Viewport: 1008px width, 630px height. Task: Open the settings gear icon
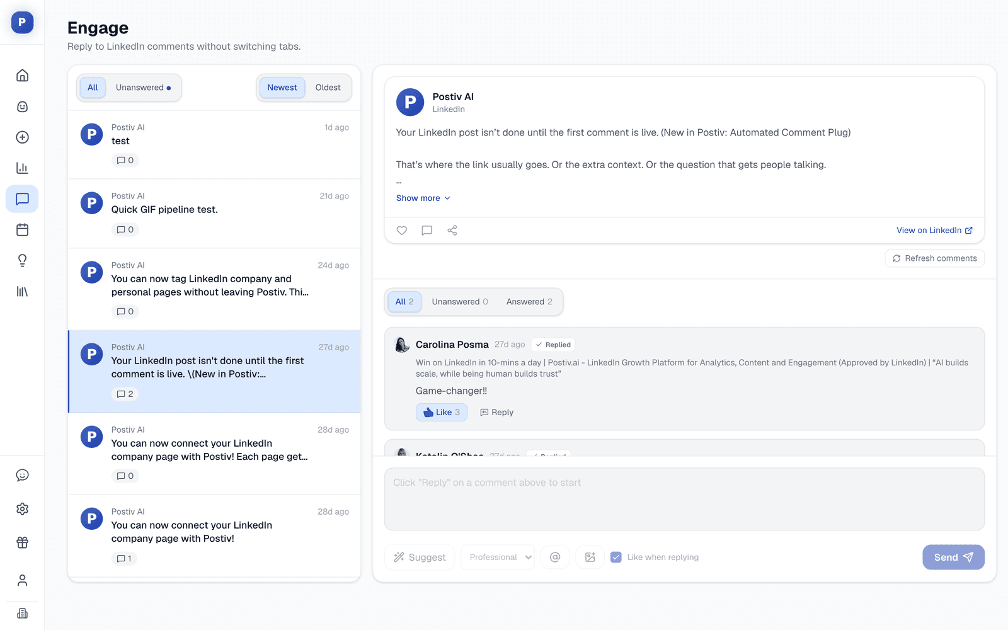click(22, 509)
